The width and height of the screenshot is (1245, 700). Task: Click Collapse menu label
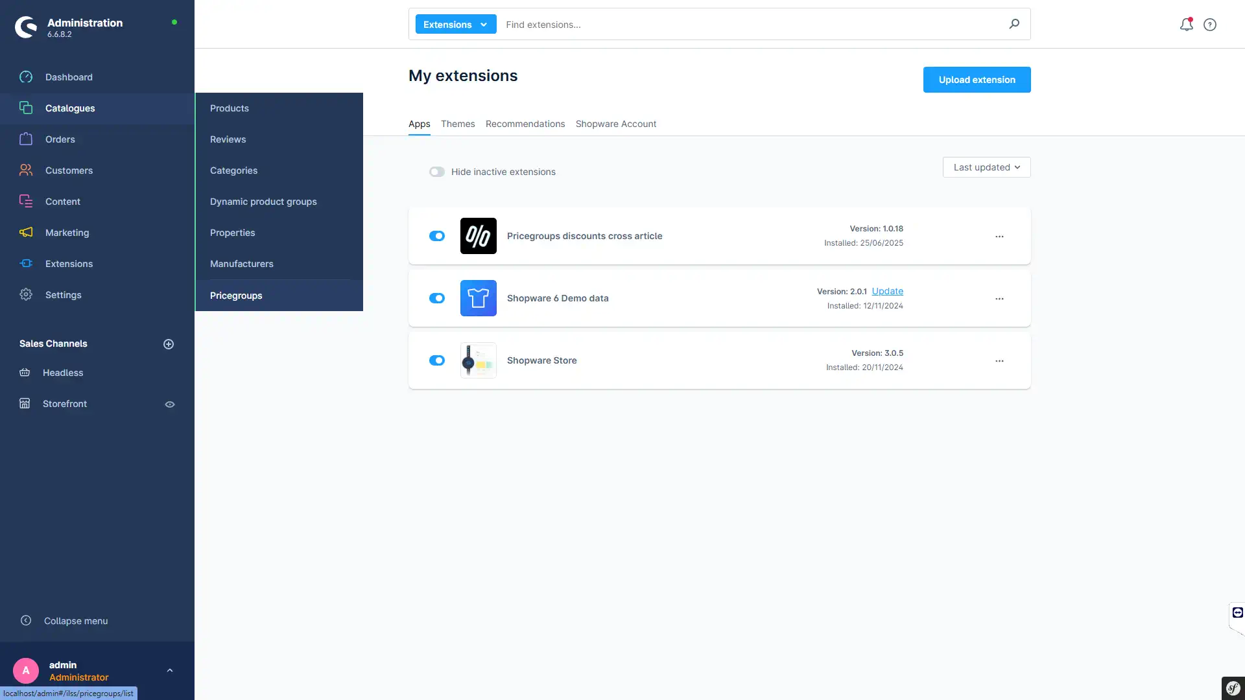[x=76, y=621]
